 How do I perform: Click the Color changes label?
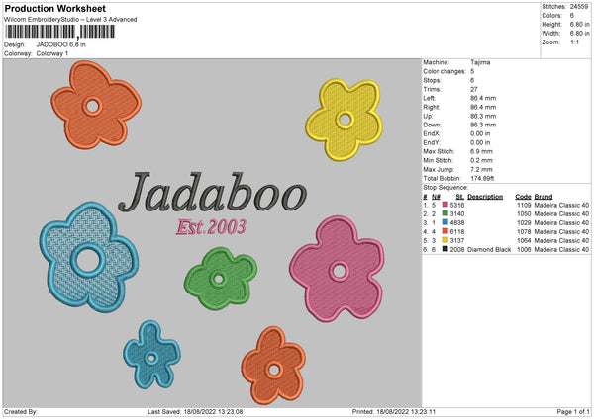[445, 71]
